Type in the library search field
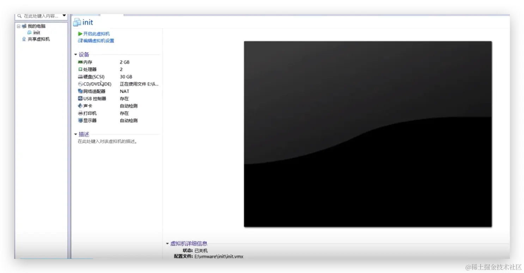 [42, 16]
